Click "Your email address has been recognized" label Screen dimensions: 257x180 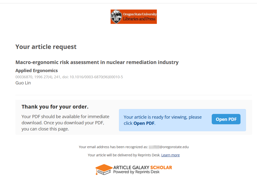[x=113, y=147]
